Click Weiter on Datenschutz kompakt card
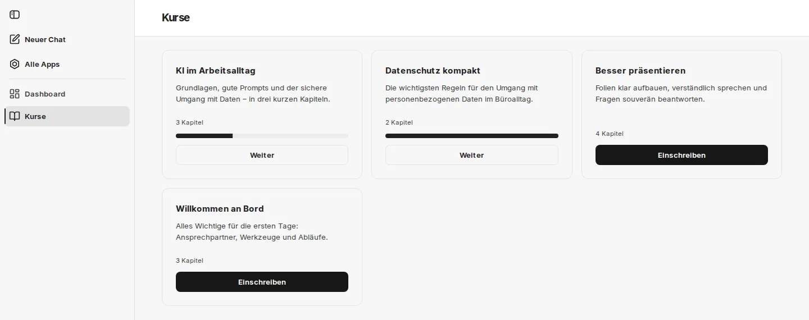The image size is (809, 320). (472, 155)
